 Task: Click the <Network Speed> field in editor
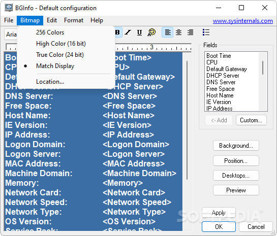(x=137, y=202)
